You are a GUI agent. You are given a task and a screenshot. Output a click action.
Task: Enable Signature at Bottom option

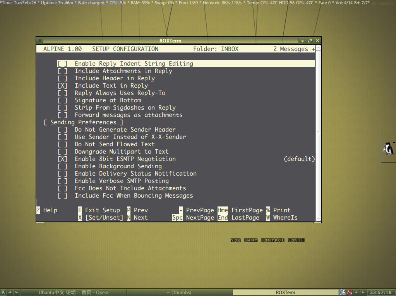click(x=62, y=100)
